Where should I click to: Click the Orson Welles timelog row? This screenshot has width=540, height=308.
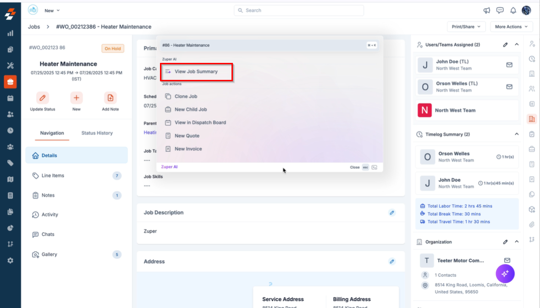click(467, 157)
